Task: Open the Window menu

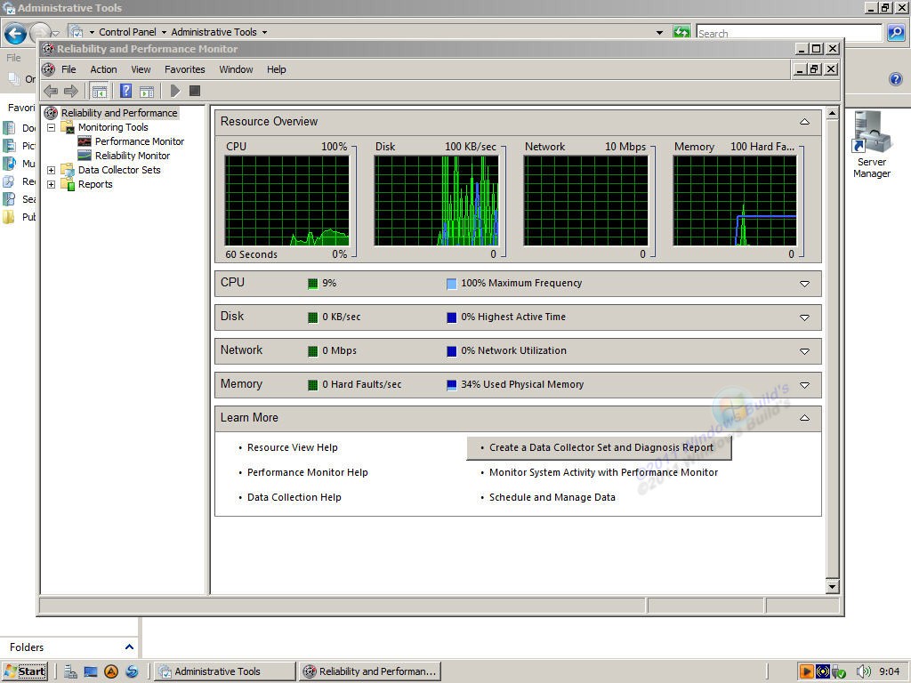Action: pyautogui.click(x=236, y=69)
